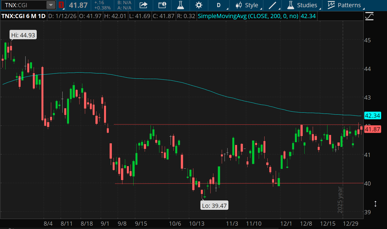Open the symbol details info icon

tap(162, 5)
